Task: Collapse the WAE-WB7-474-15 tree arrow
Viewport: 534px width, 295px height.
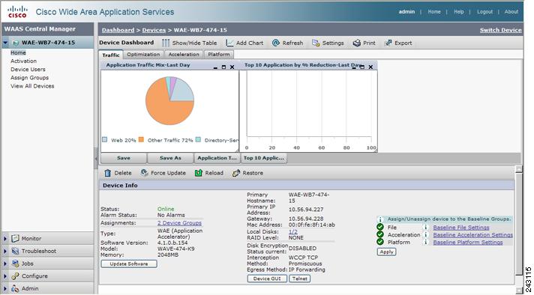Action: 5,43
